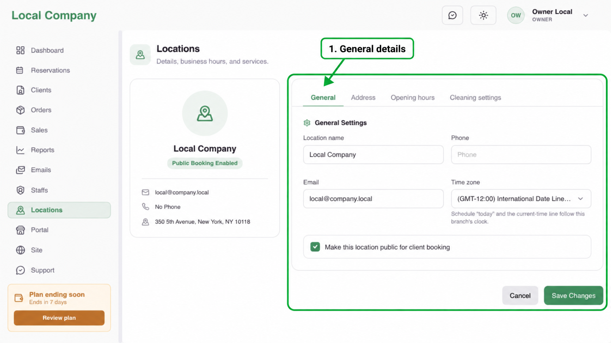The image size is (611, 343).
Task: Click the Staffs shield icon
Action: 20,190
